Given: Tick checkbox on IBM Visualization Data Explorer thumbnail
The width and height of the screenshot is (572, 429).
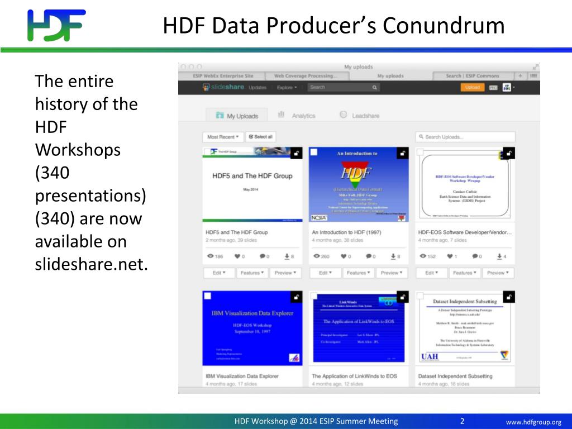Looking at the screenshot, I should [x=207, y=295].
